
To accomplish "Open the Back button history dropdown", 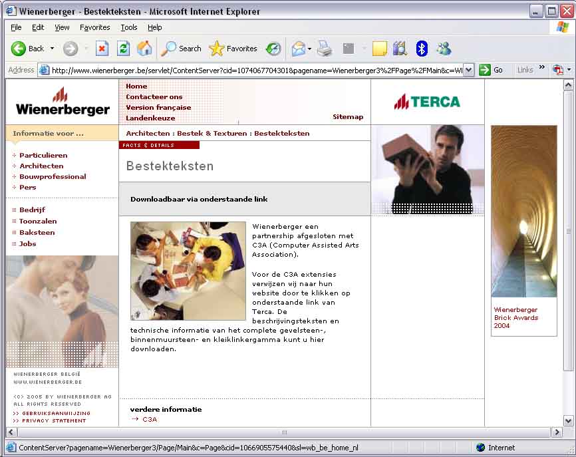I will 52,49.
